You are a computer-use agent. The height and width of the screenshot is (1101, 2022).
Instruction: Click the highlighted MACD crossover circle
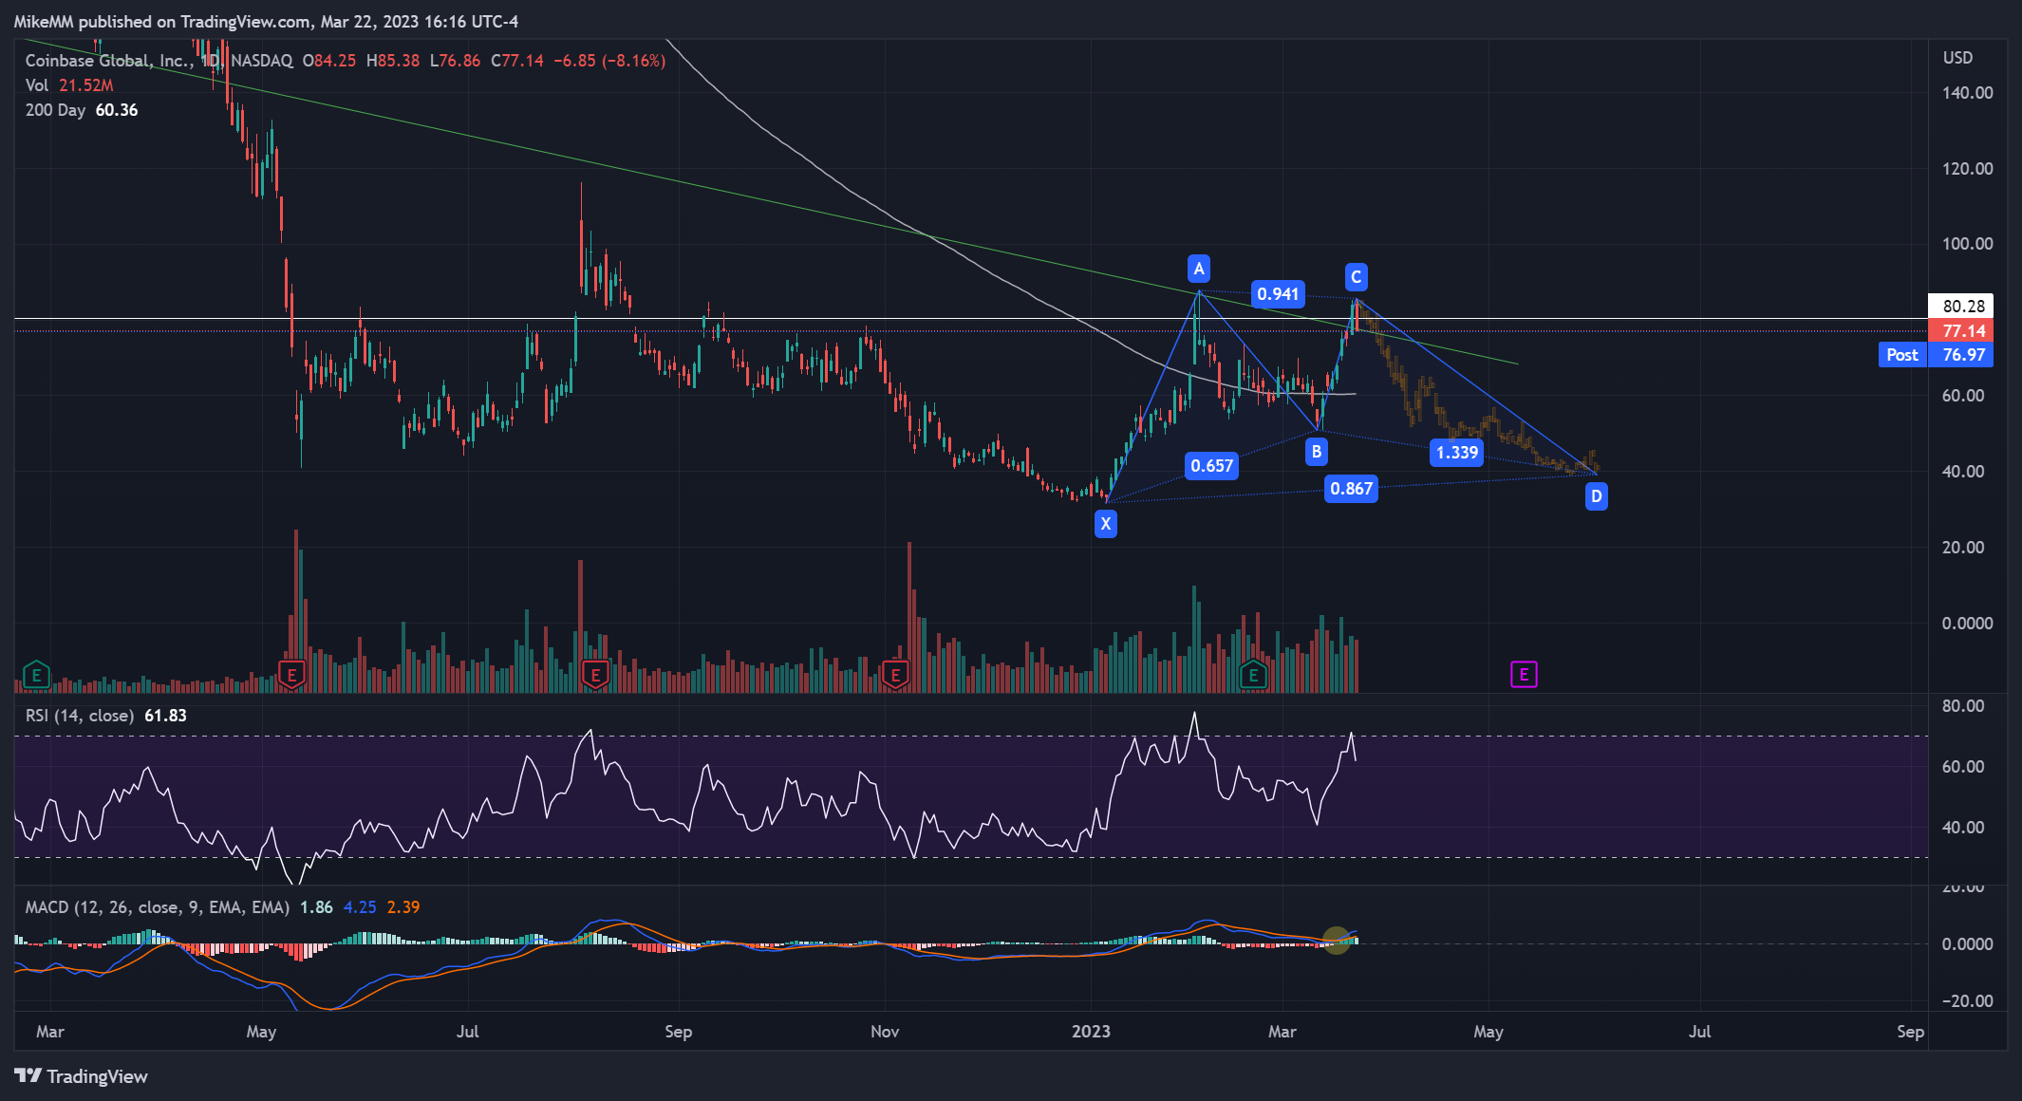click(1337, 941)
